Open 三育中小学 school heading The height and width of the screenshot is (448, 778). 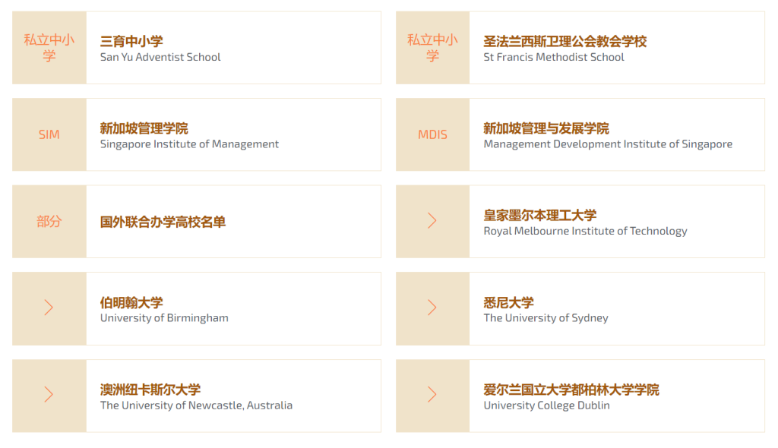click(x=131, y=41)
